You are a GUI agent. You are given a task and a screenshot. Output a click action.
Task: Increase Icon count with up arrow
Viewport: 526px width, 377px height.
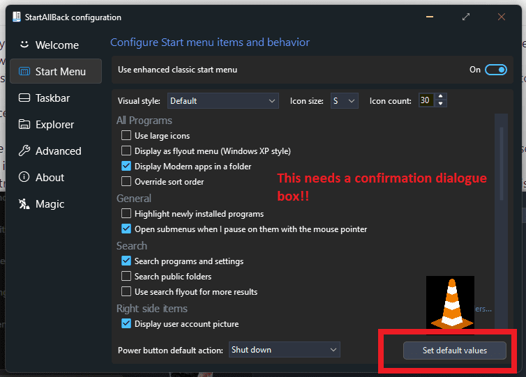(440, 96)
